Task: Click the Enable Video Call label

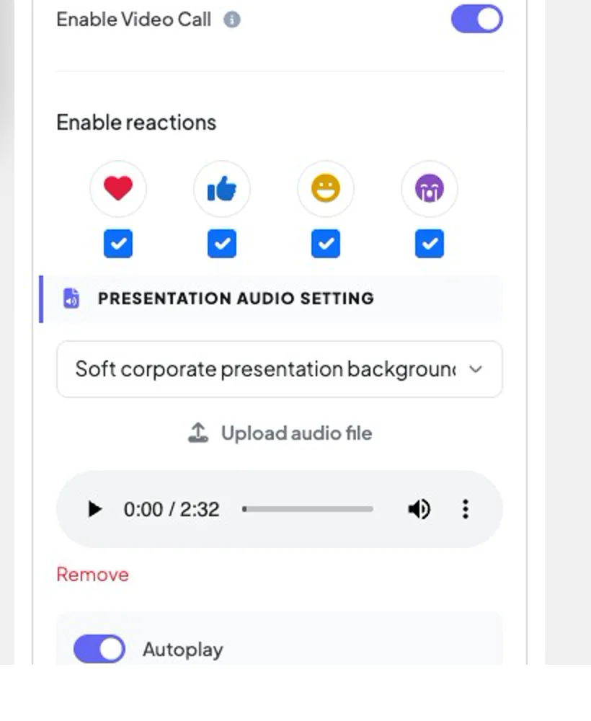Action: [134, 19]
